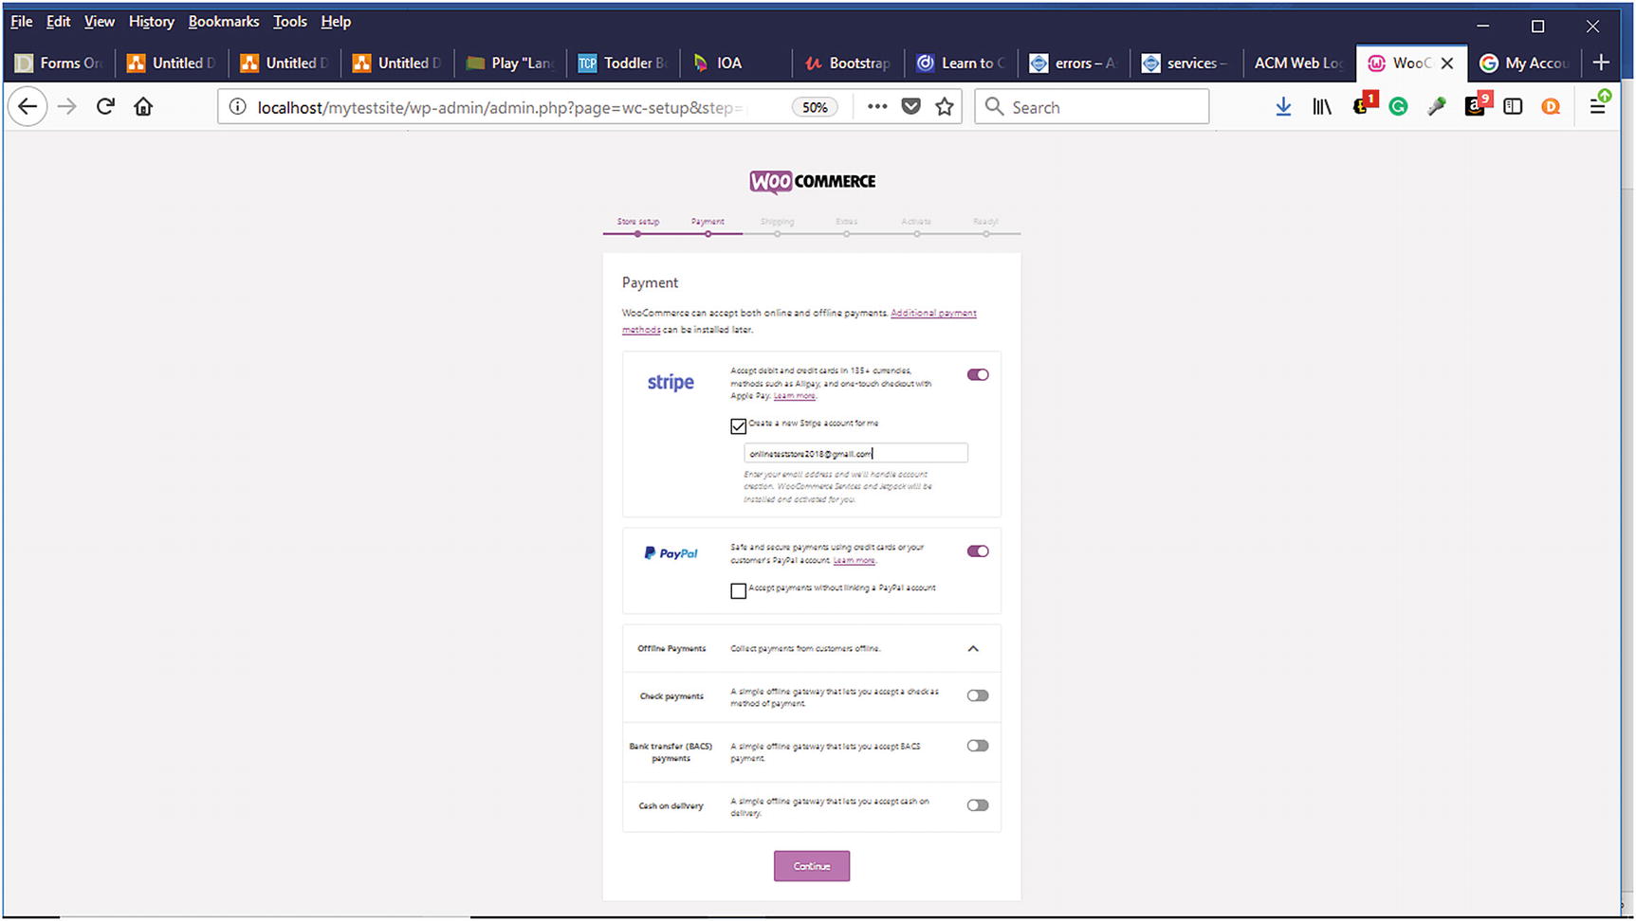
Task: Click PayPal's Learn more link
Action: pyautogui.click(x=854, y=561)
